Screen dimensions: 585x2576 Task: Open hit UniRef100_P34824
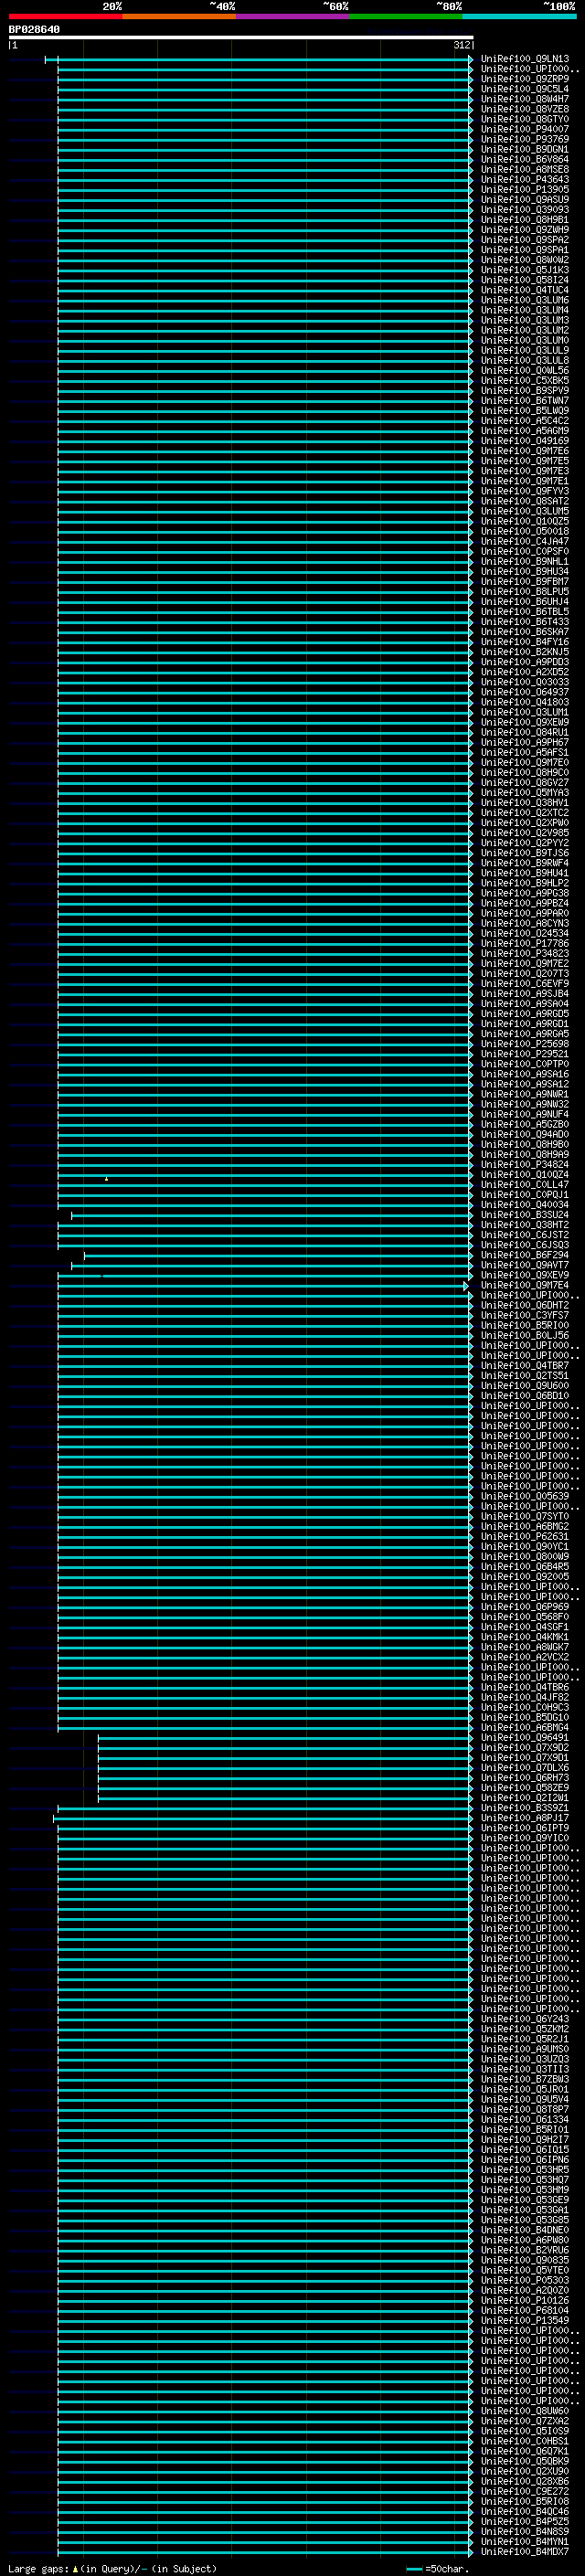click(524, 1165)
